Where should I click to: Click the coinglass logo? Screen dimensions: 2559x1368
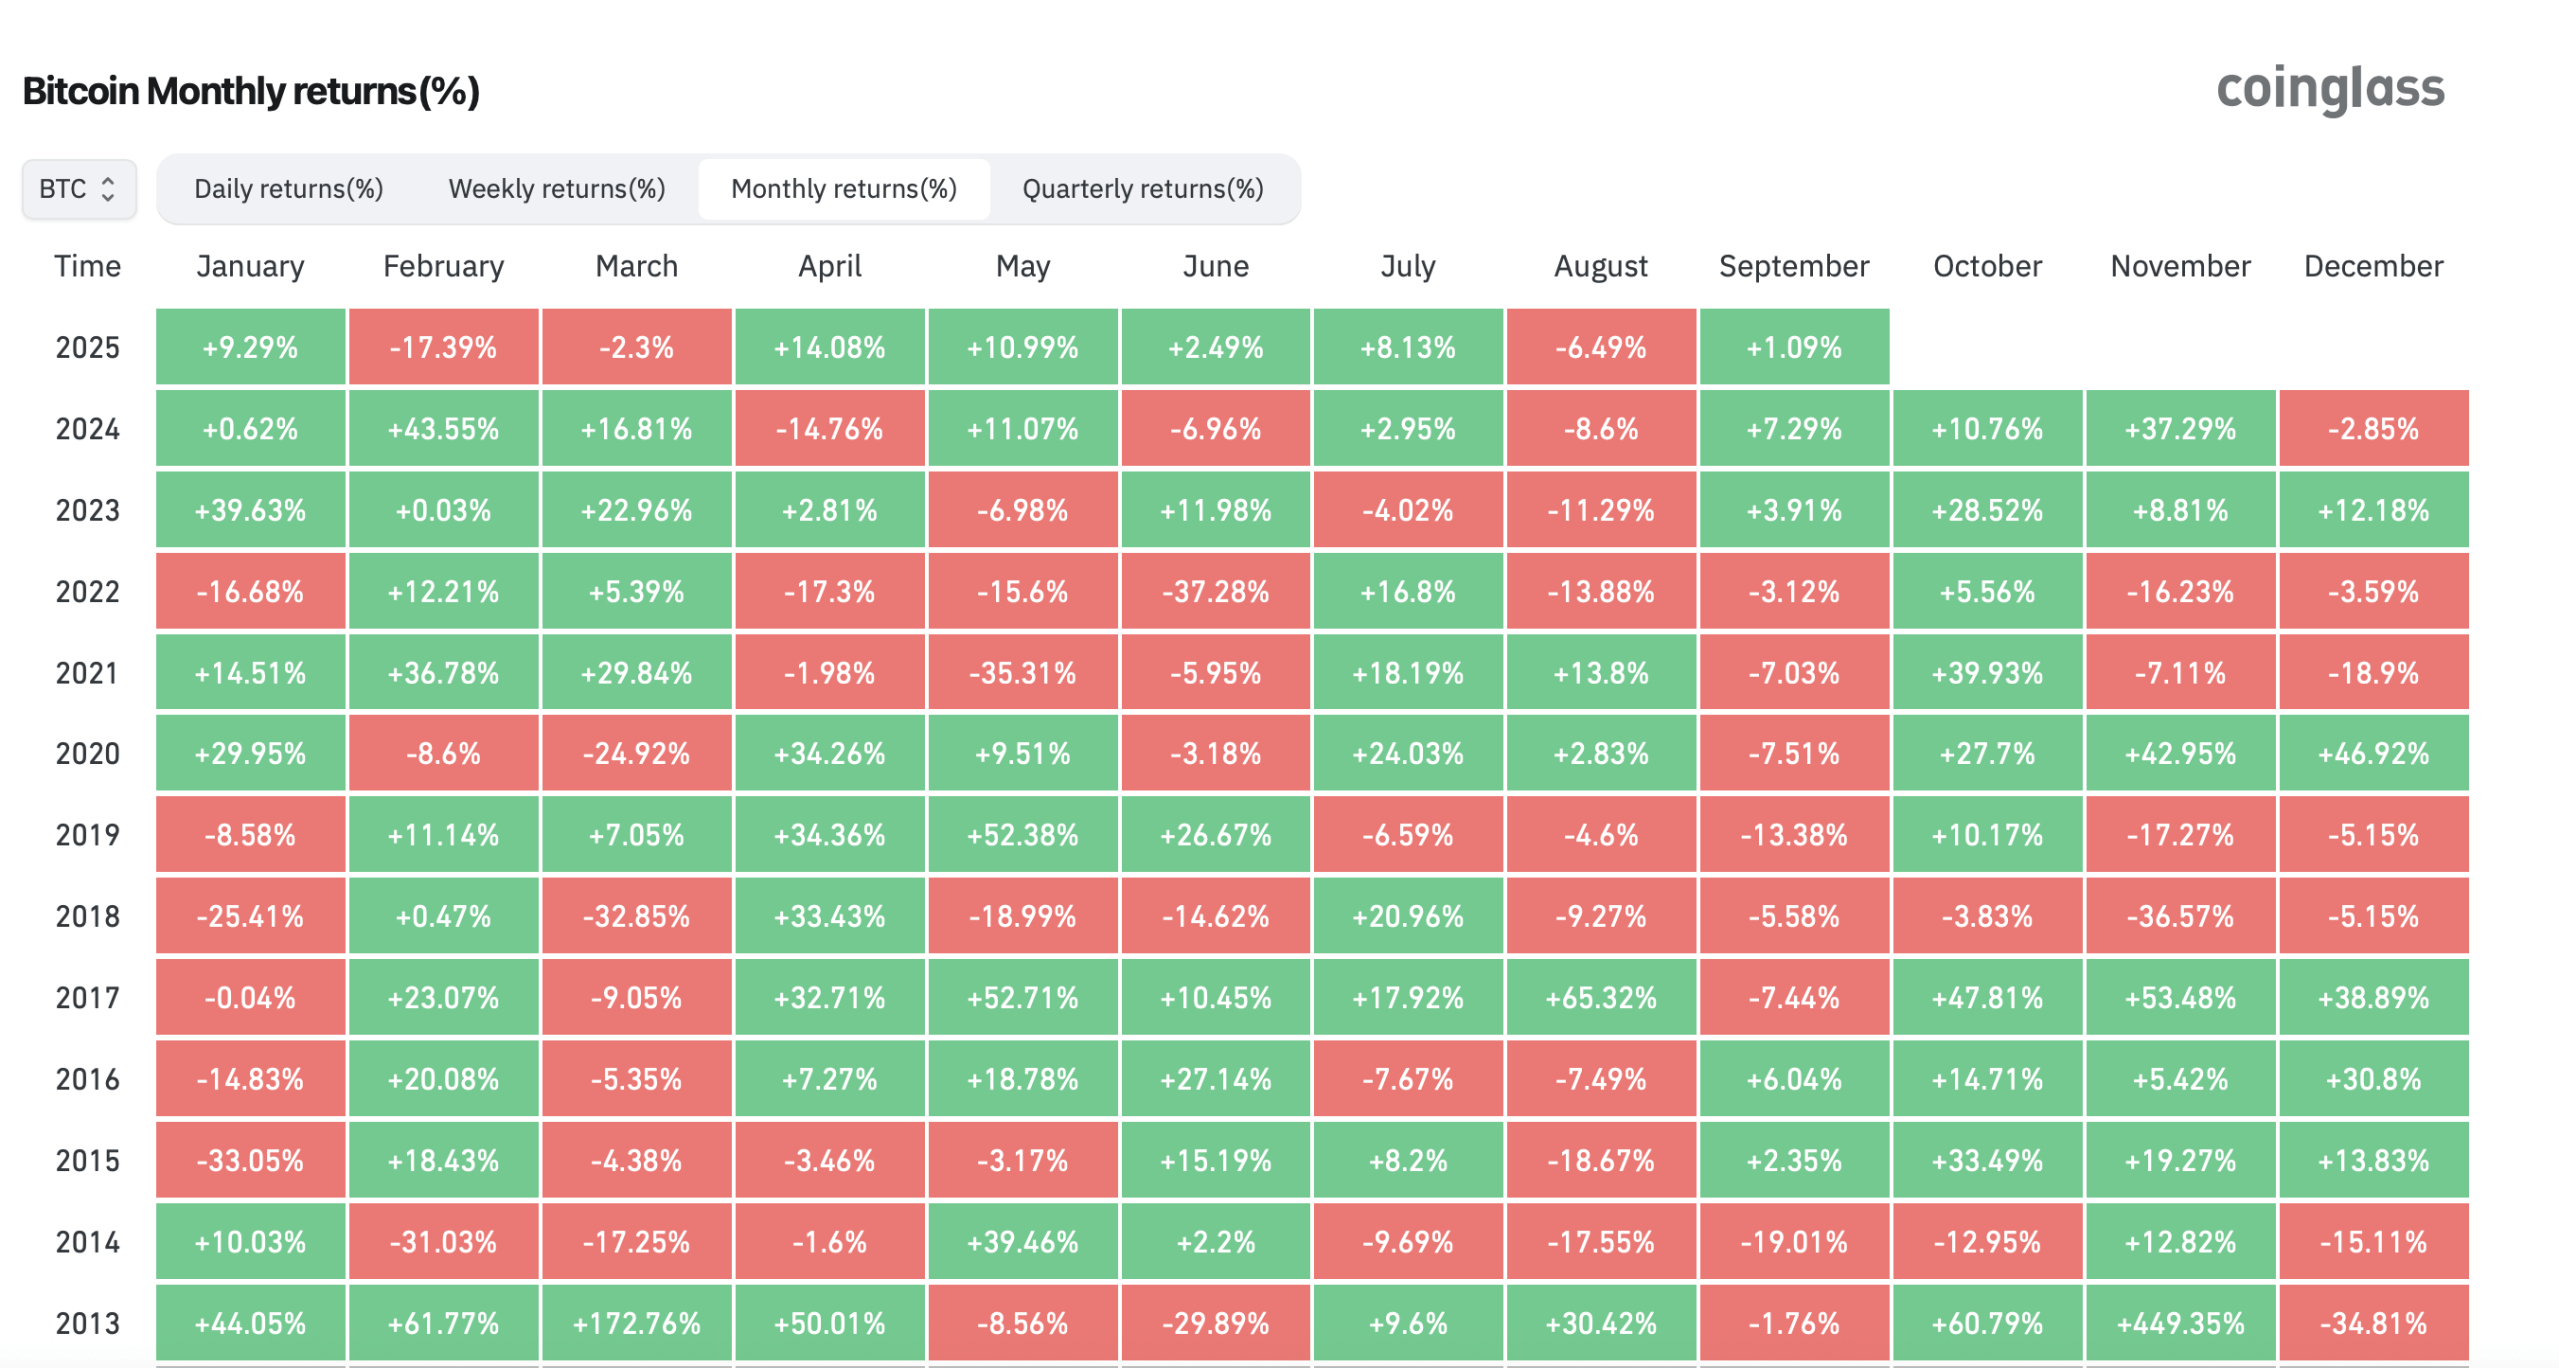(x=2329, y=89)
